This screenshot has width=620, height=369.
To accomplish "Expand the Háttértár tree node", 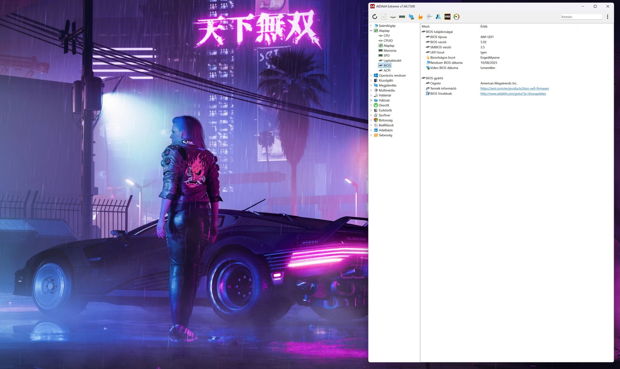I will [371, 95].
